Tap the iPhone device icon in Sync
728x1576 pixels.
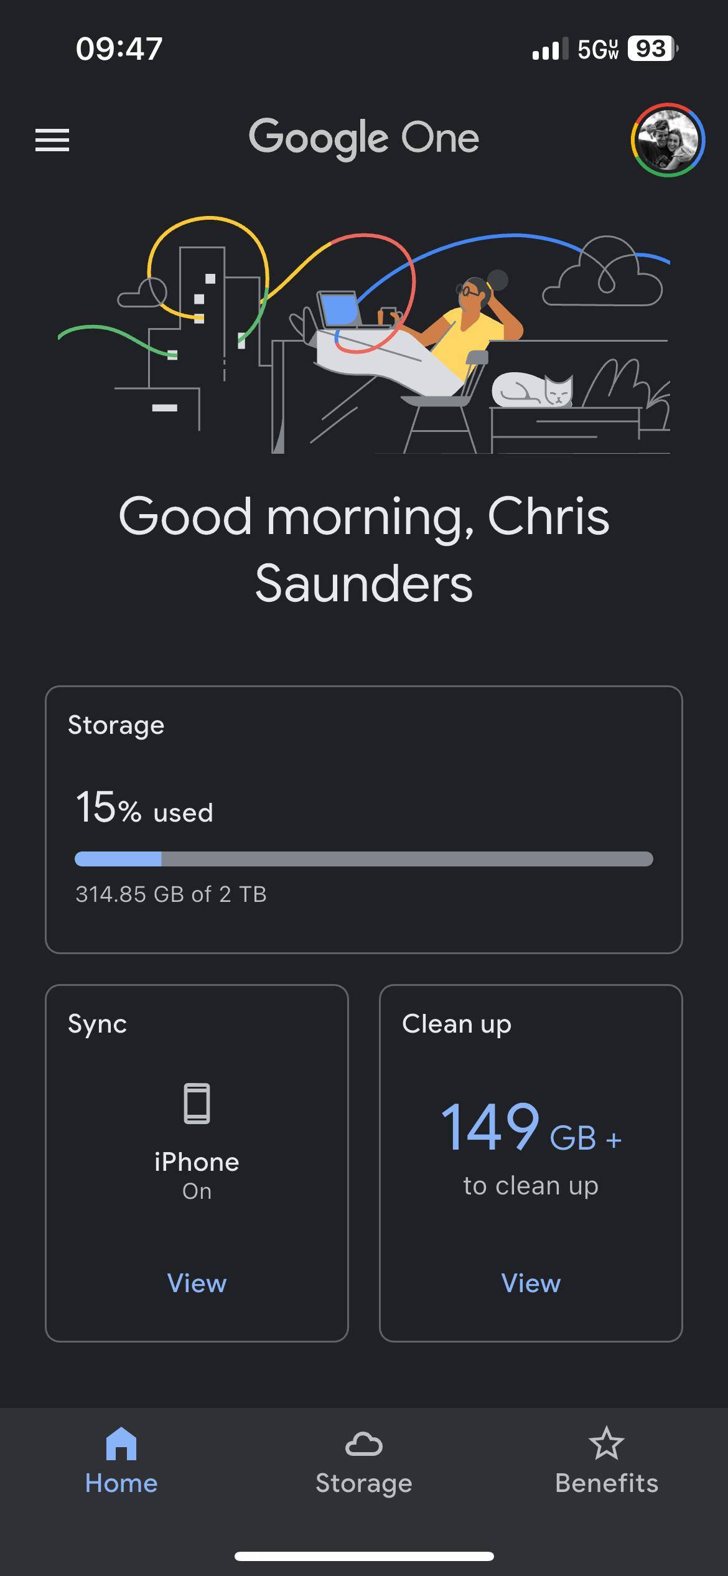[x=197, y=1103]
